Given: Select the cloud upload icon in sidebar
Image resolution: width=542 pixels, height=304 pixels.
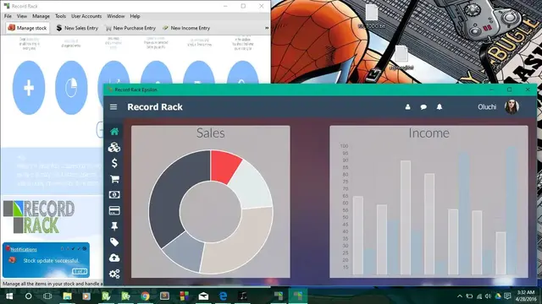Looking at the screenshot, I should [114, 258].
